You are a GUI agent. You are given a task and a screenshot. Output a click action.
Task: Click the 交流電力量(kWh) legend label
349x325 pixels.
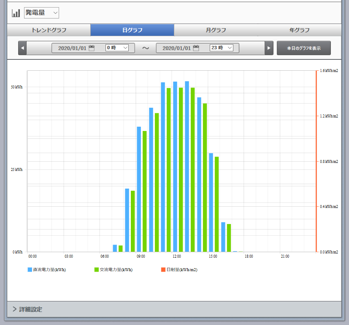click(116, 269)
